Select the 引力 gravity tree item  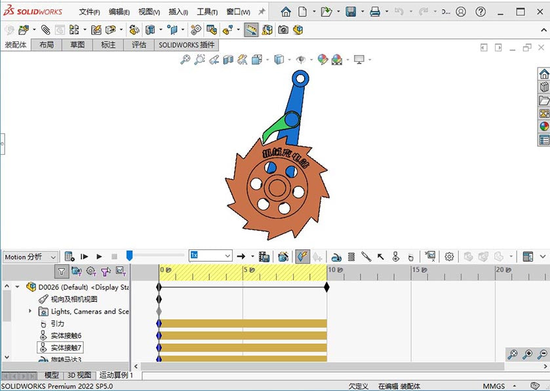tap(58, 323)
